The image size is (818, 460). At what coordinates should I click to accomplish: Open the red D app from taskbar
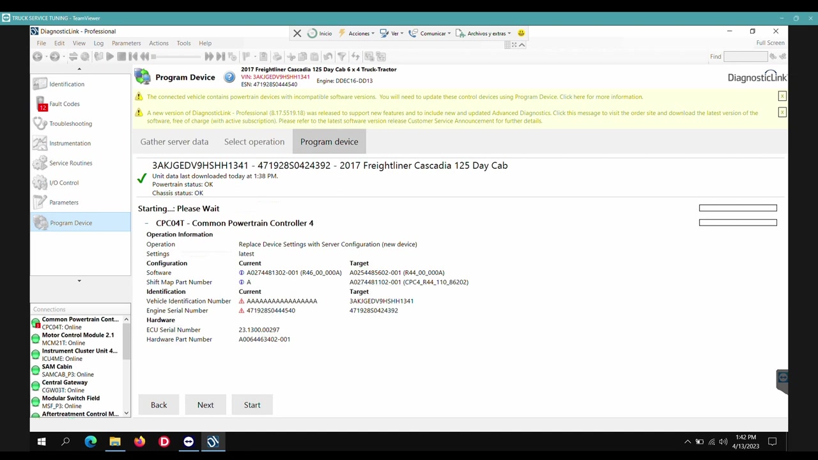pos(164,441)
